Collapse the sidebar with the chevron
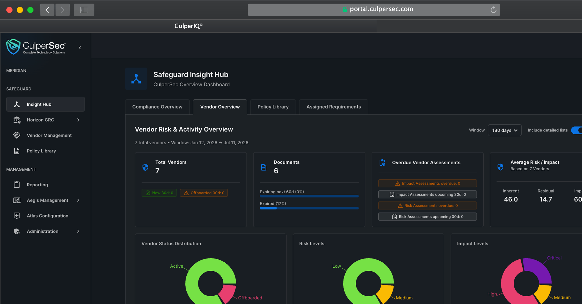582x304 pixels. pyautogui.click(x=80, y=48)
